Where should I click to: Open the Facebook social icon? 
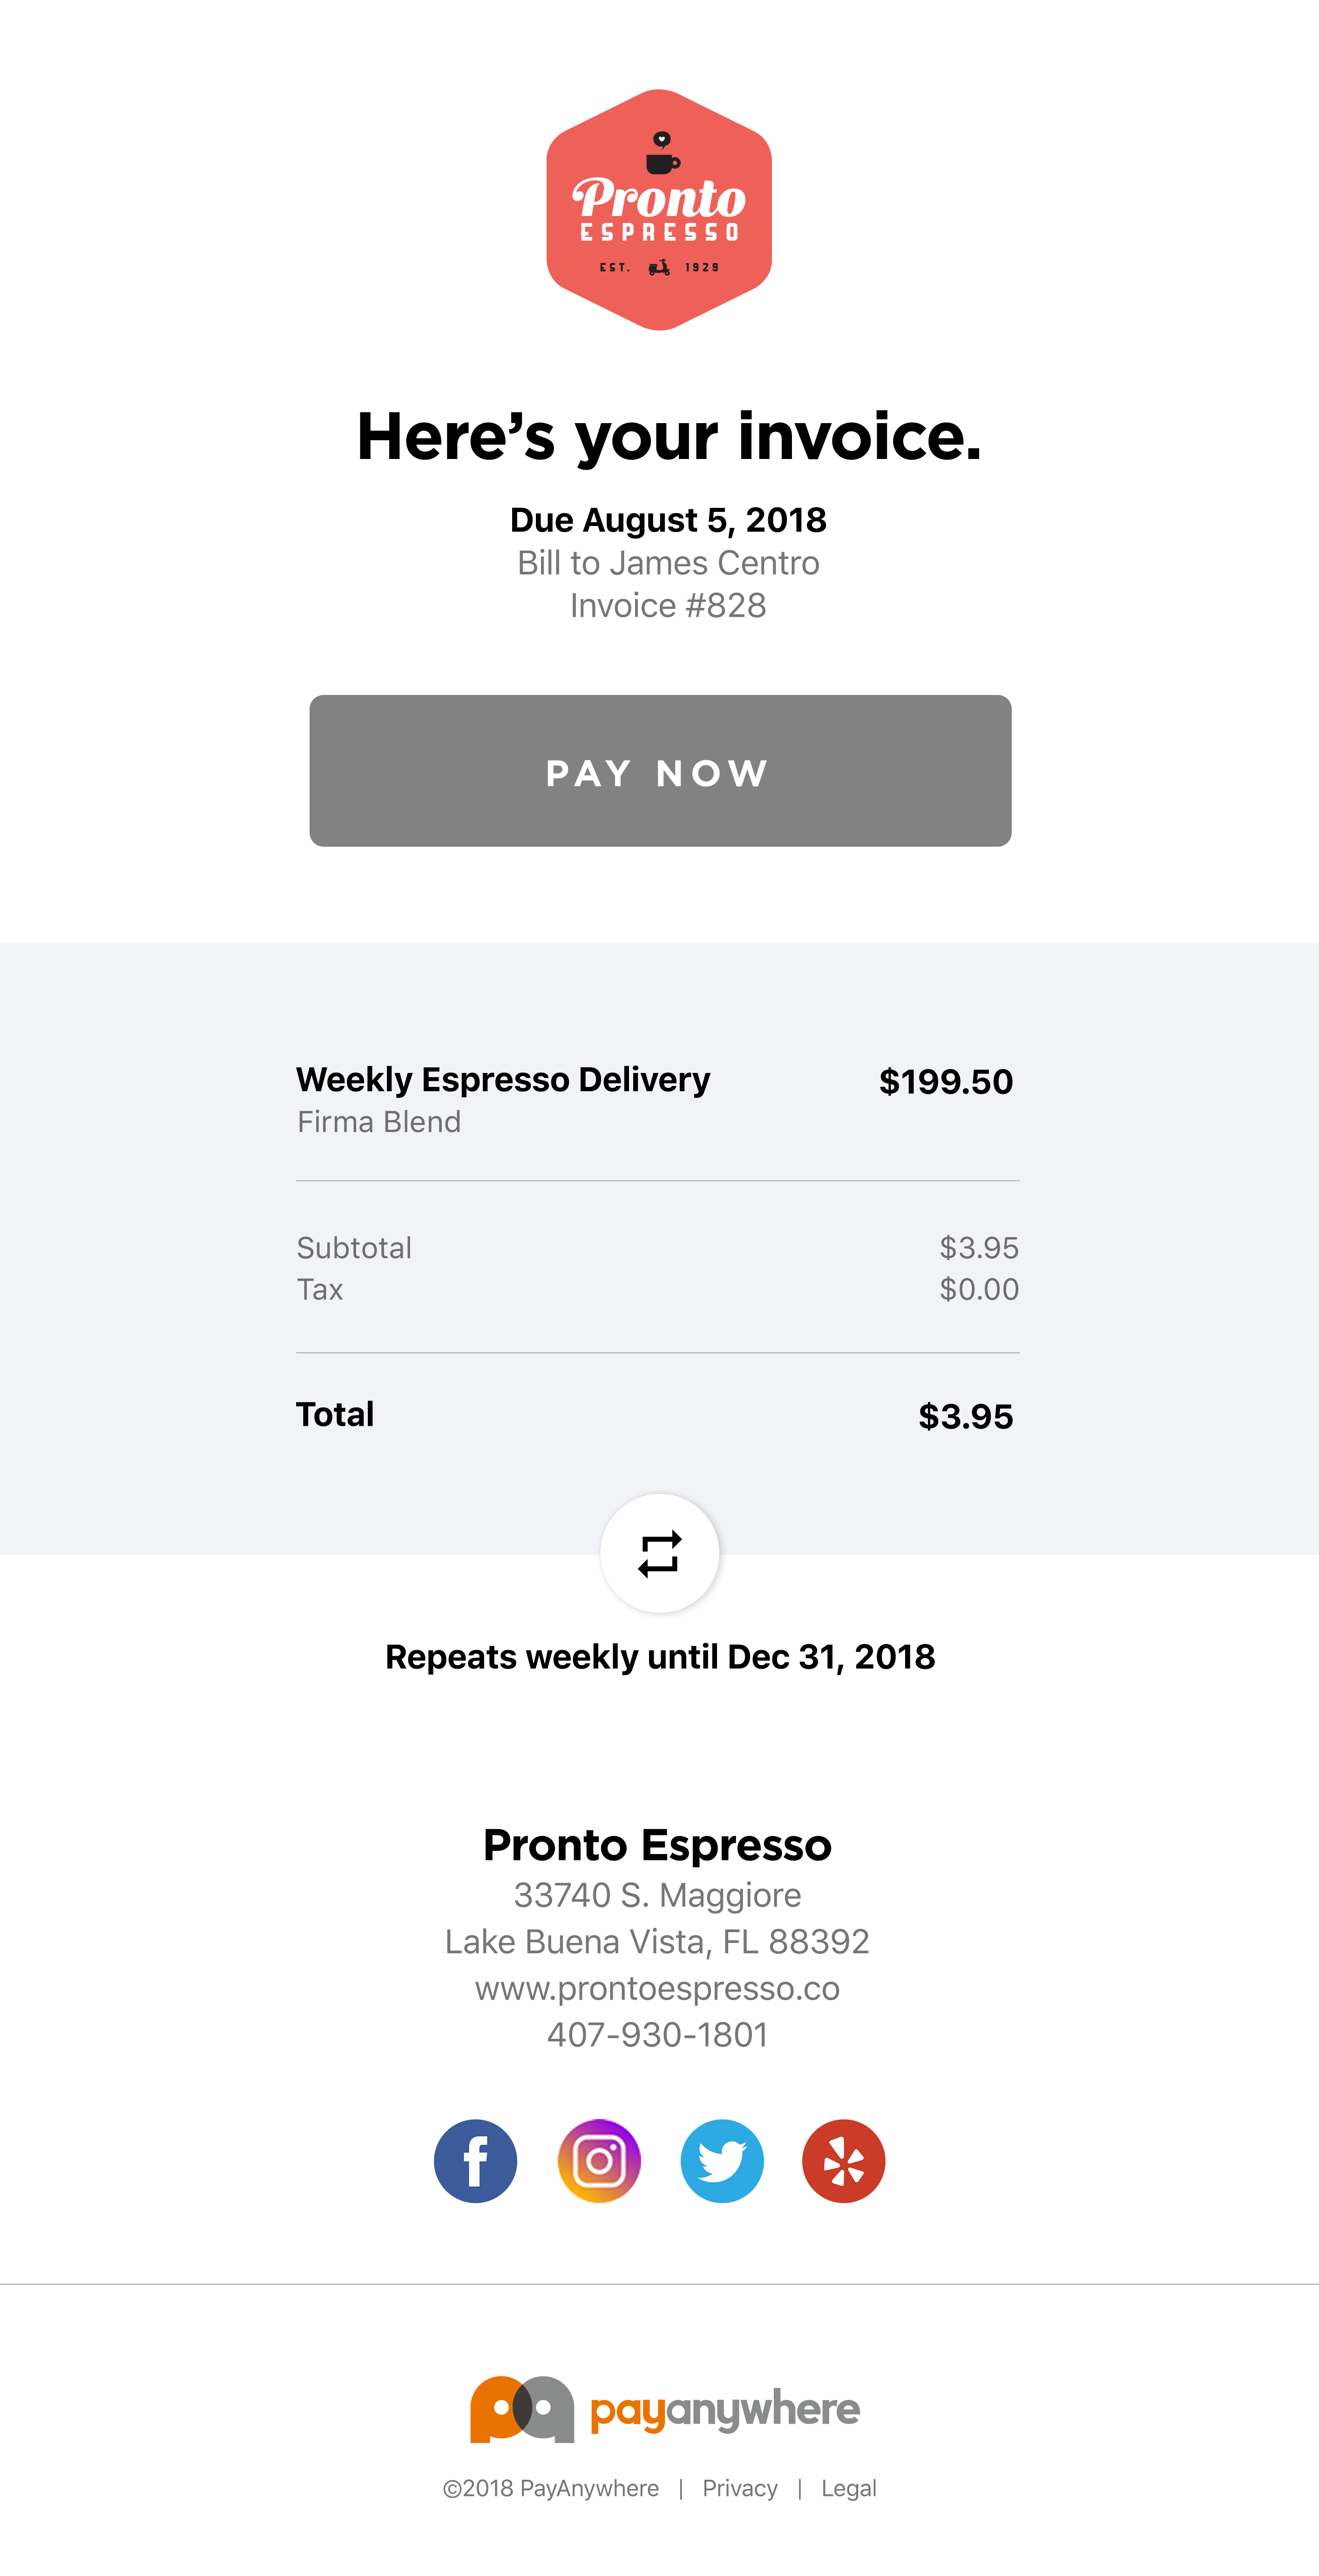[475, 2161]
